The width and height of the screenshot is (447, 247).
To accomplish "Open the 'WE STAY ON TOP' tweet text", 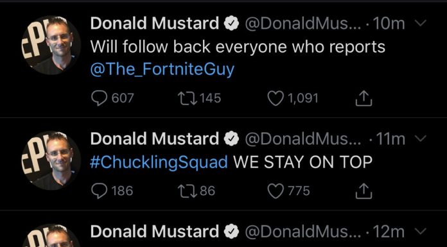I will 302,162.
